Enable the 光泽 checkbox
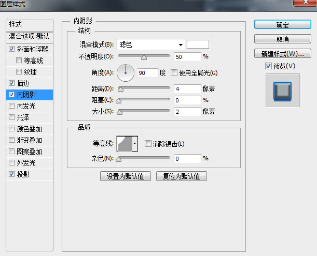Image resolution: width=317 pixels, height=256 pixels. tap(11, 117)
